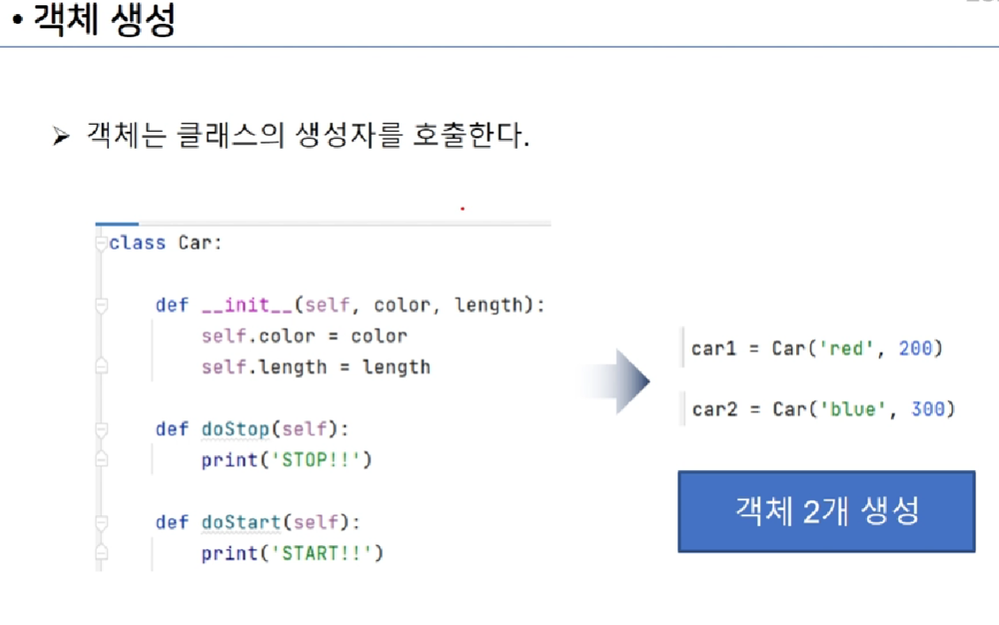Viewport: 999px width, 625px height.
Task: Click the arrowhead bullet before 객체는 클래스의
Action: point(61,135)
